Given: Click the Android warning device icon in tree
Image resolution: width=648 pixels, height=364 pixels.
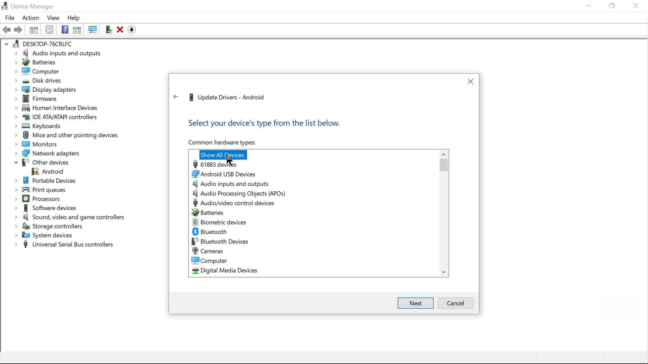Looking at the screenshot, I should 35,172.
